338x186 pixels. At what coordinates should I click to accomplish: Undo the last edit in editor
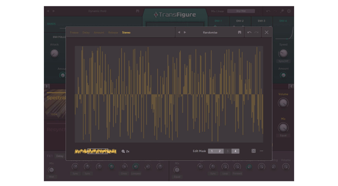pos(249,33)
